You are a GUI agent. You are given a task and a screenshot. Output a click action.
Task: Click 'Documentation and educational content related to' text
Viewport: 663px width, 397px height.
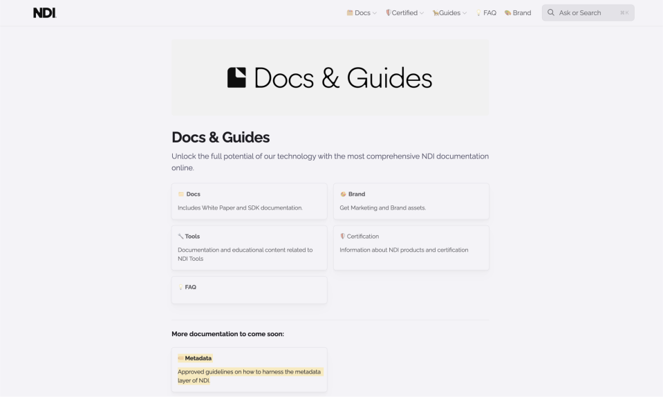click(245, 250)
